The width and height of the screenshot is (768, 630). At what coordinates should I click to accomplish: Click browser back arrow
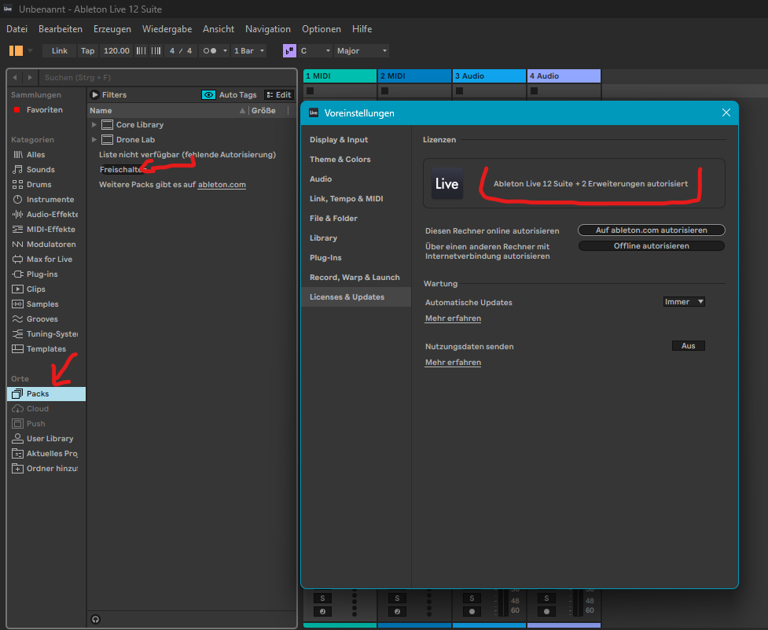coord(15,77)
